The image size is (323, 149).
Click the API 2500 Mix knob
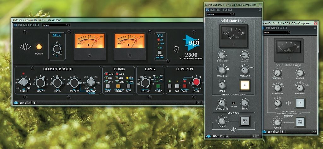[57, 49]
